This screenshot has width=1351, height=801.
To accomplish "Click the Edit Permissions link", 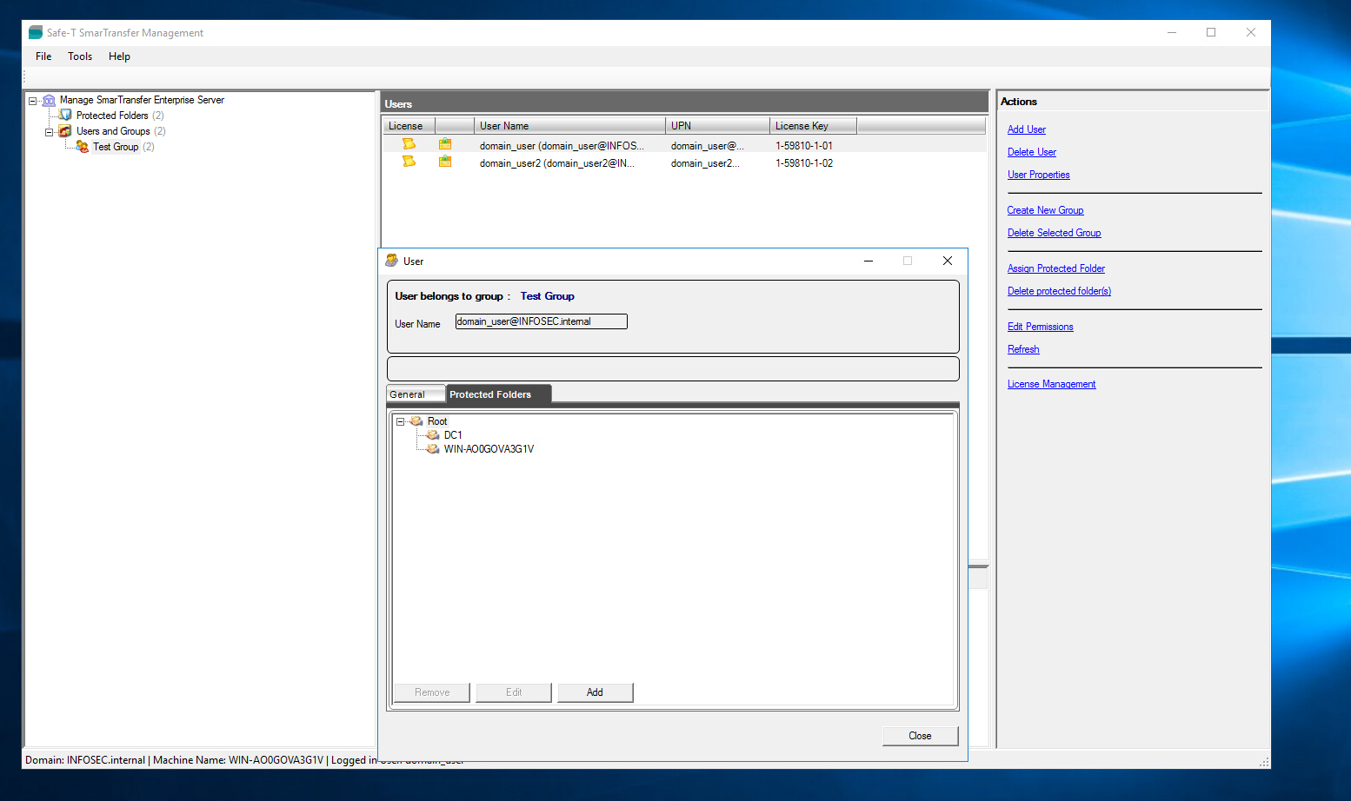I will pyautogui.click(x=1041, y=327).
